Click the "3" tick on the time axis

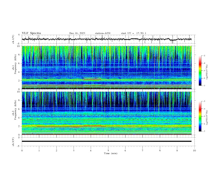click(x=74, y=150)
